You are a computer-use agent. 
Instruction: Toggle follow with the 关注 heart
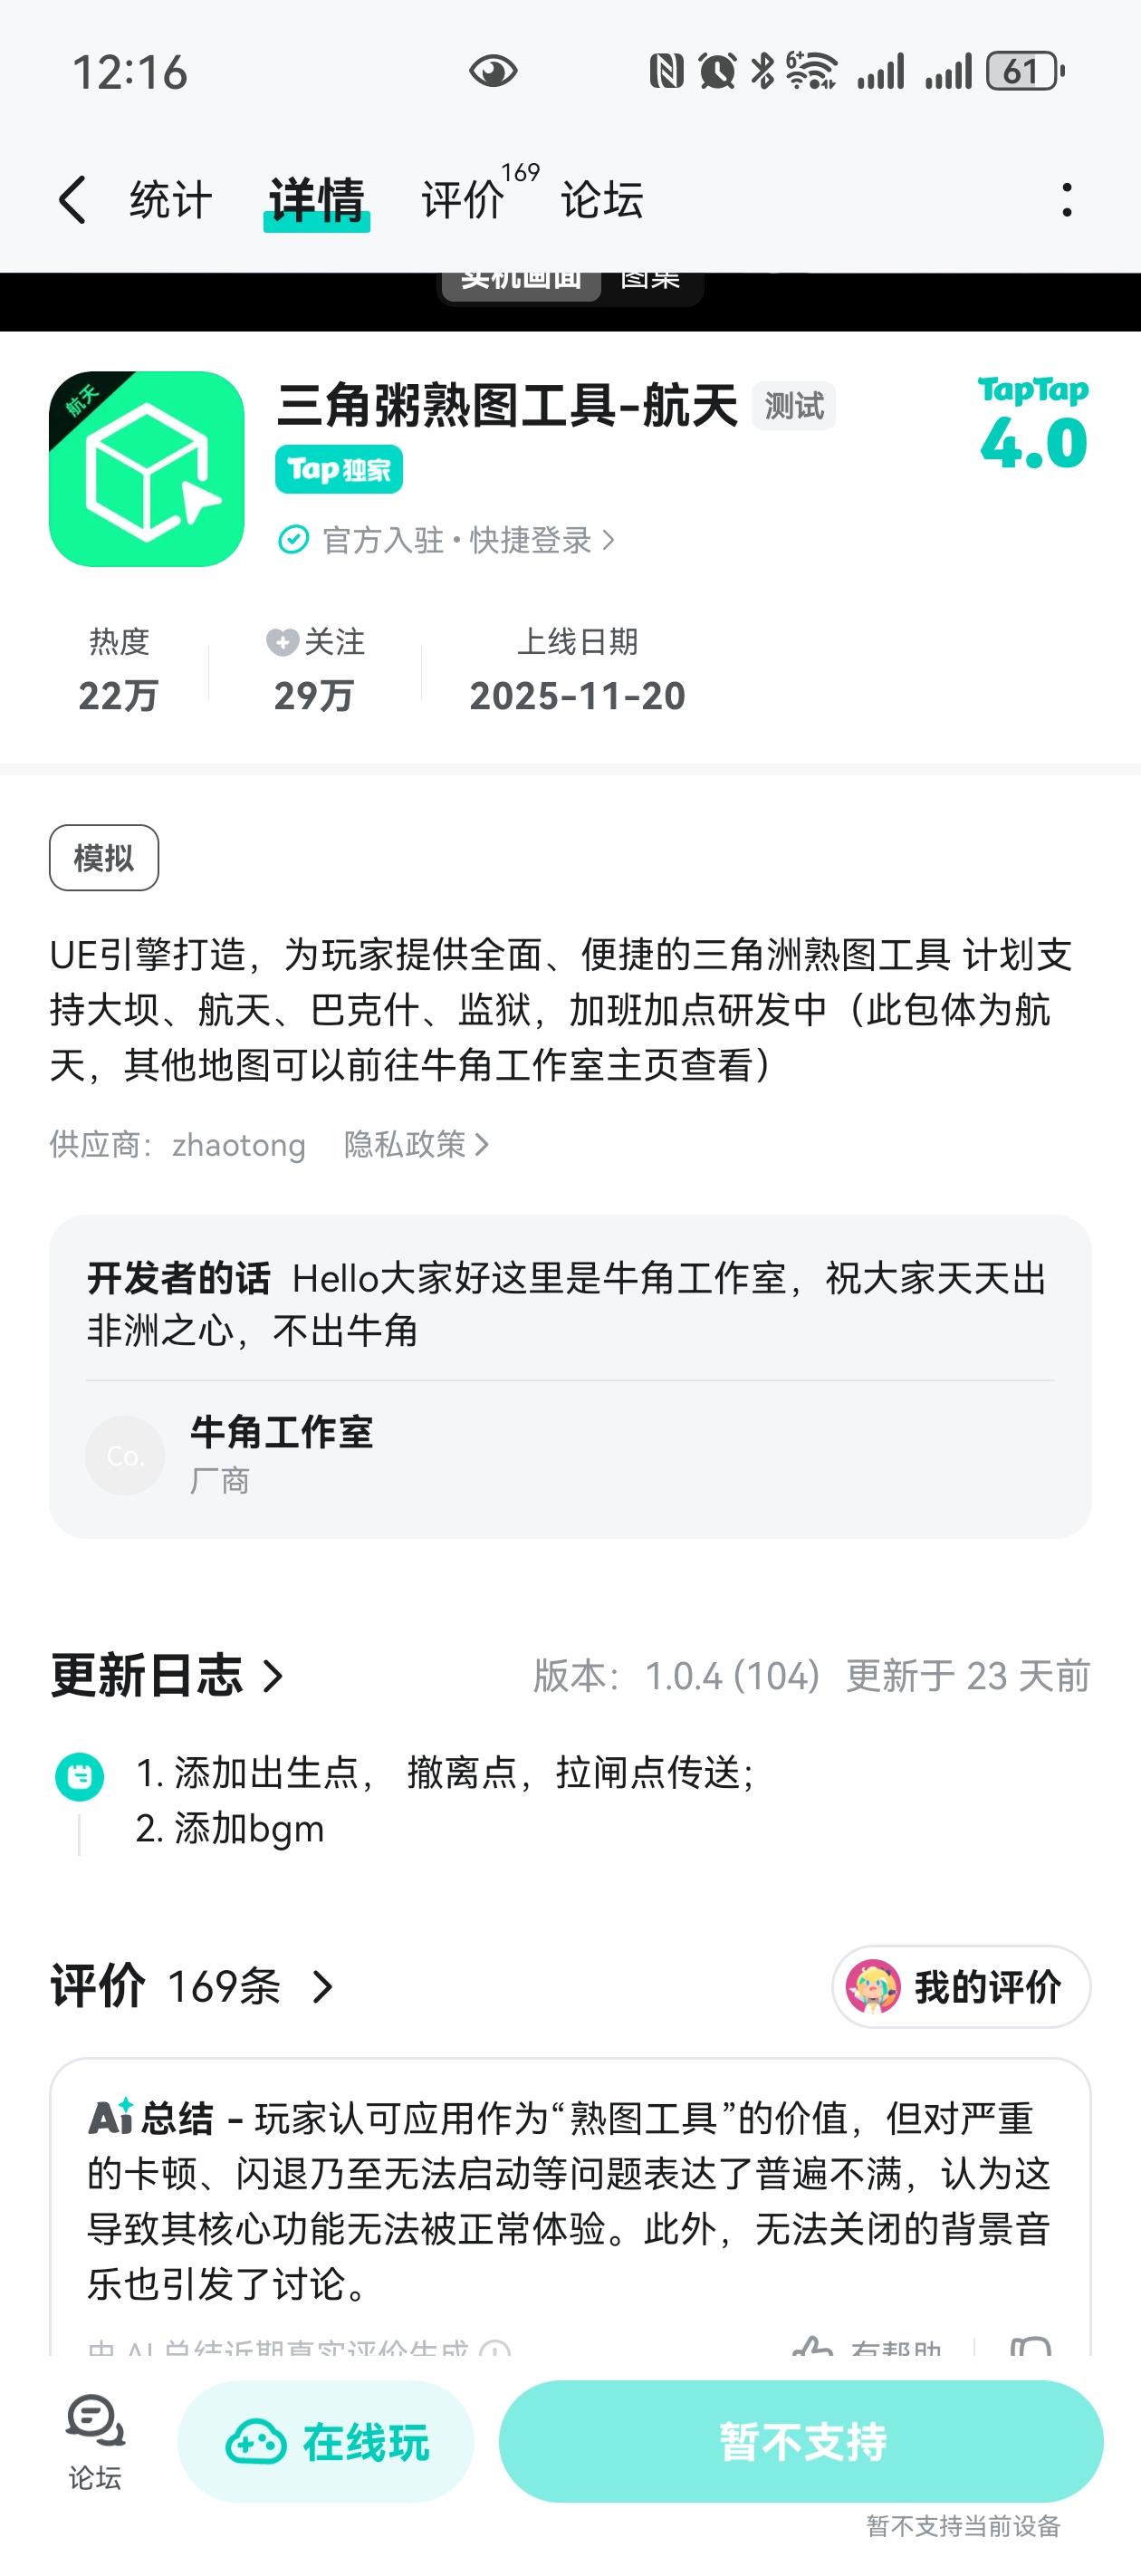click(x=283, y=642)
